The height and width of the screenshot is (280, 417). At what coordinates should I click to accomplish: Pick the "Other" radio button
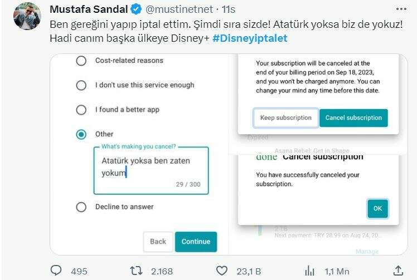point(81,134)
